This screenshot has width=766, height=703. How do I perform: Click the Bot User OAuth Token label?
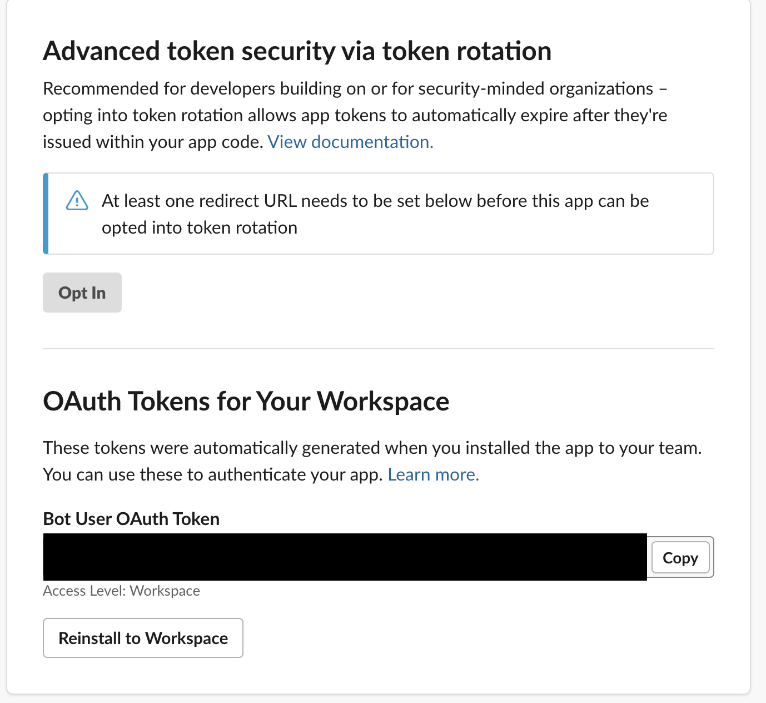pyautogui.click(x=131, y=518)
